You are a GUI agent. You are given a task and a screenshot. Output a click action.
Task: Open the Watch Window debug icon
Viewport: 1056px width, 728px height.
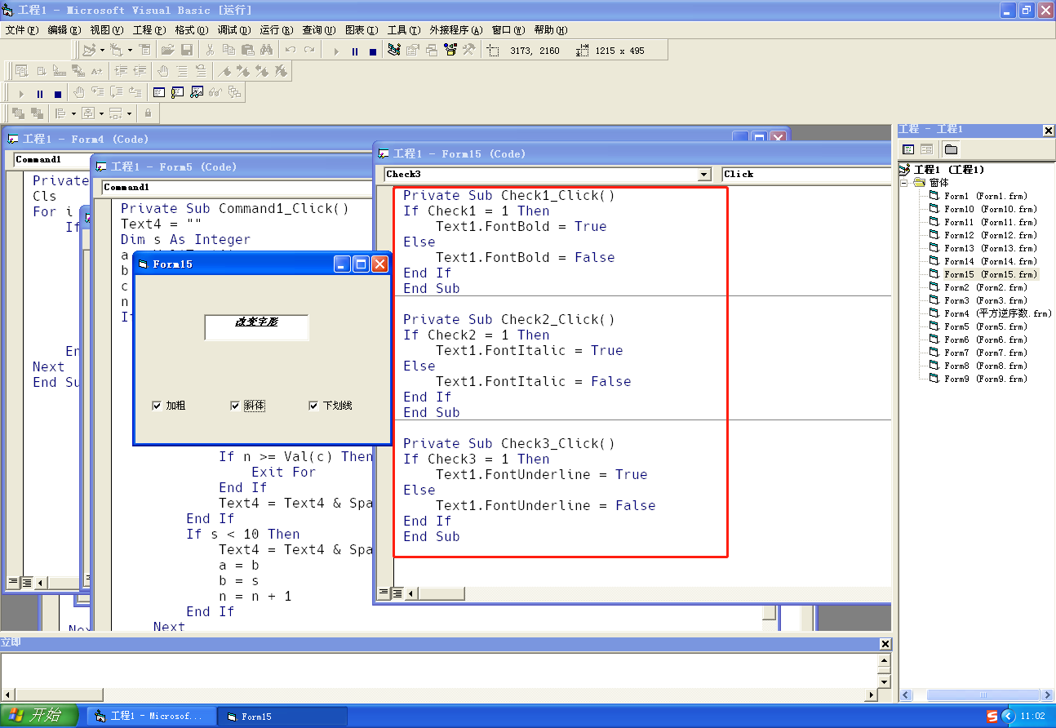pyautogui.click(x=197, y=92)
